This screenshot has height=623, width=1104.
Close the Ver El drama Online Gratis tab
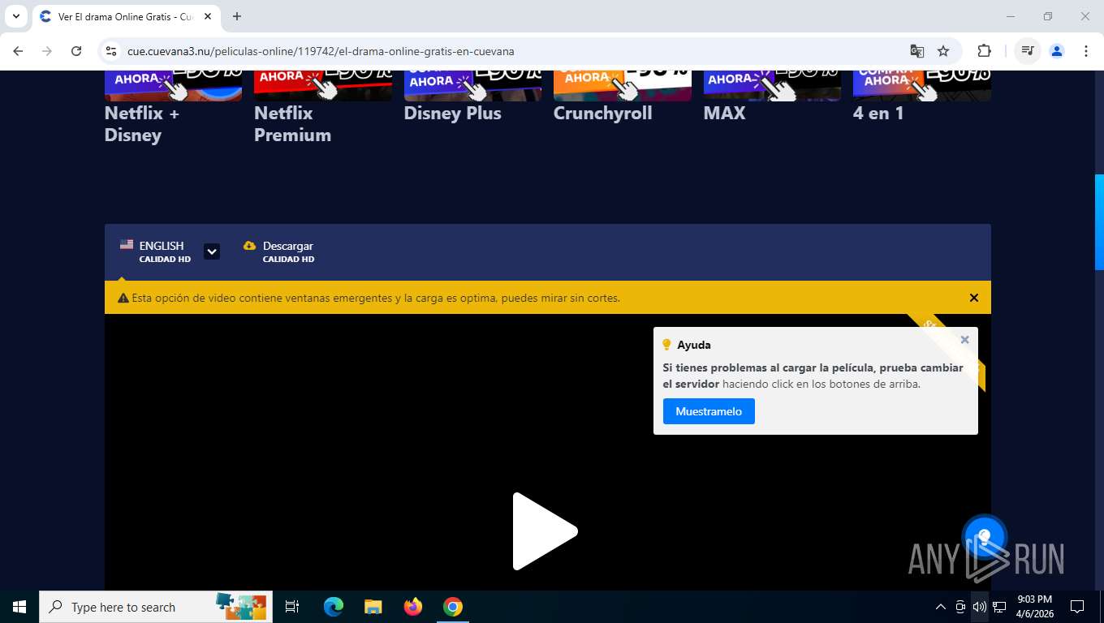pos(208,16)
